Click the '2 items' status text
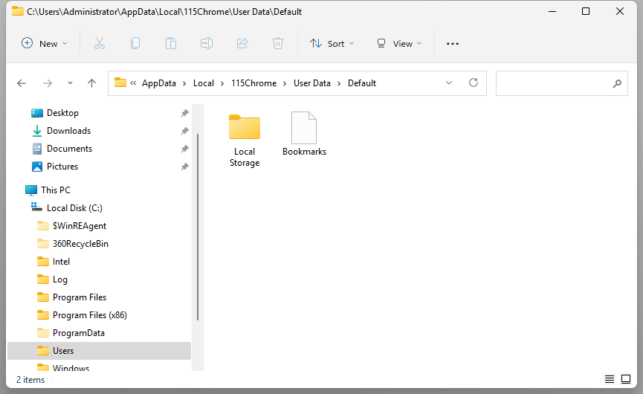Image resolution: width=643 pixels, height=394 pixels. 30,380
